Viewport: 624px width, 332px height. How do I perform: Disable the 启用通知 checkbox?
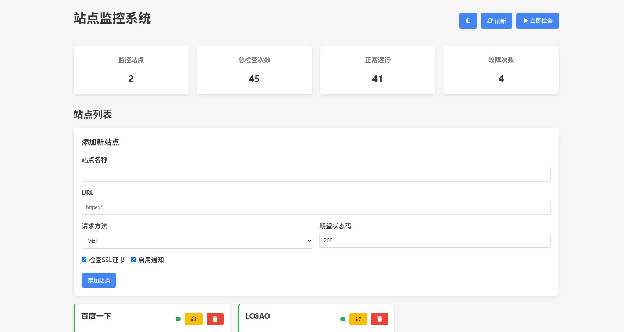click(133, 260)
